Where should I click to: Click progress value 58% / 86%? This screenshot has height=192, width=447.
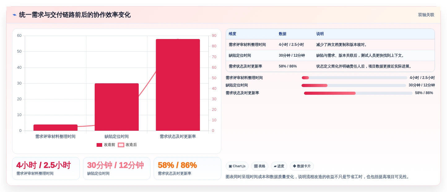click(x=424, y=93)
